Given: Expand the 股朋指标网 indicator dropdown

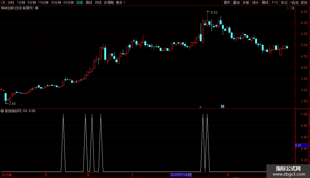Looking at the screenshot, I should 2,111.
